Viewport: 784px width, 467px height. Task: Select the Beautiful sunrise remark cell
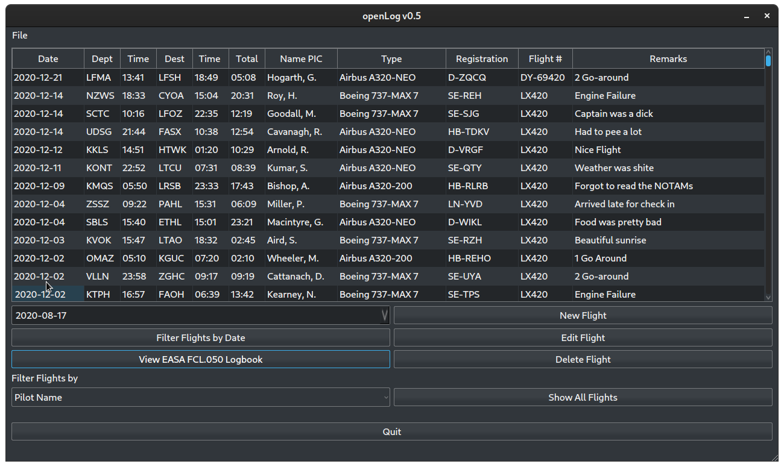[668, 240]
